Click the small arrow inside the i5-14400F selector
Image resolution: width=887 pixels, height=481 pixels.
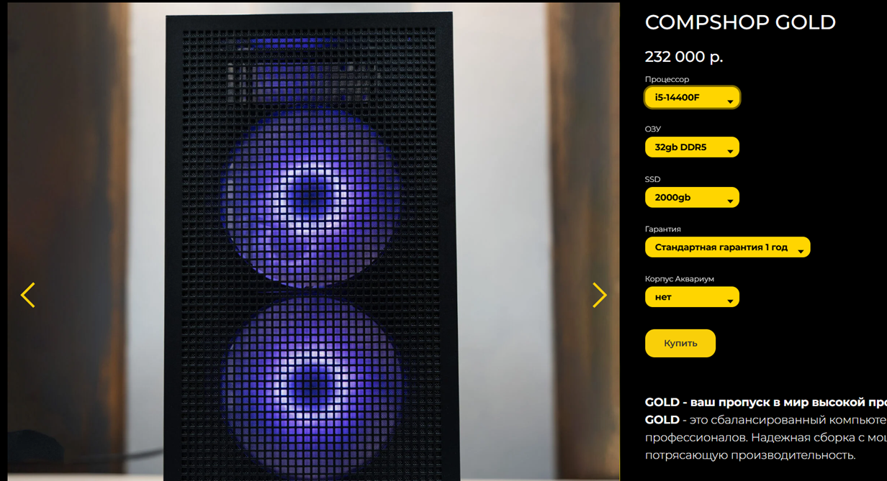tap(730, 101)
